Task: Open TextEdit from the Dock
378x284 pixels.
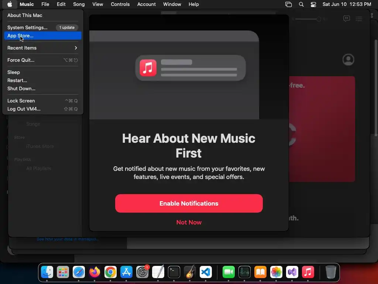Action: pyautogui.click(x=158, y=272)
